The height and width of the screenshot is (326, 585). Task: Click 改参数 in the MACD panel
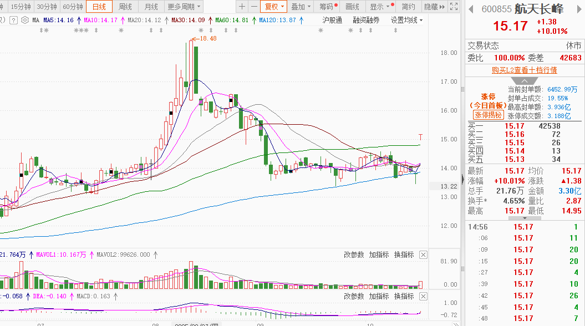click(x=354, y=296)
